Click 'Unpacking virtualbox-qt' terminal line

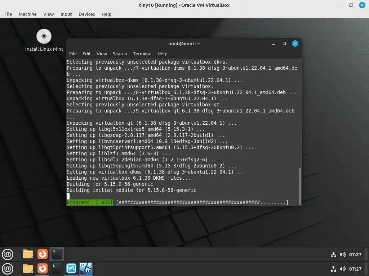[x=151, y=123]
